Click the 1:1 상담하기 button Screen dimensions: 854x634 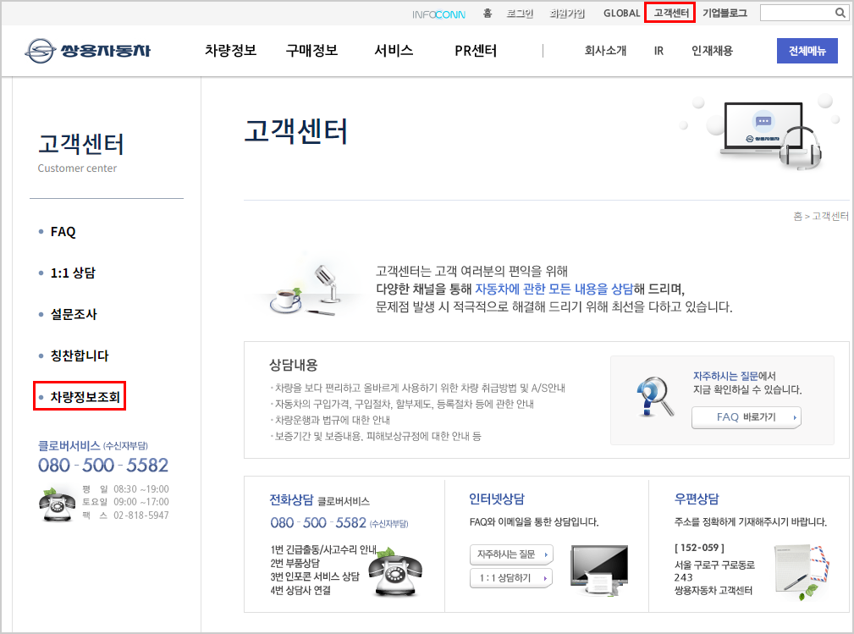click(x=510, y=578)
